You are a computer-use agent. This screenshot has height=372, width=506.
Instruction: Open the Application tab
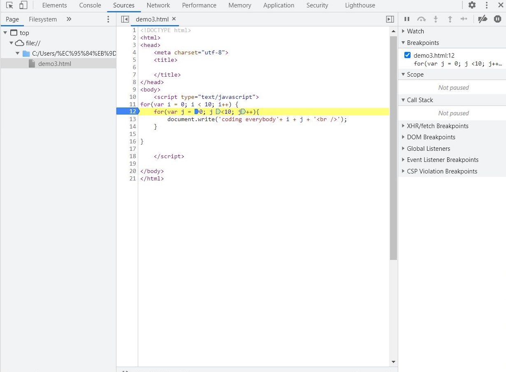click(x=279, y=5)
